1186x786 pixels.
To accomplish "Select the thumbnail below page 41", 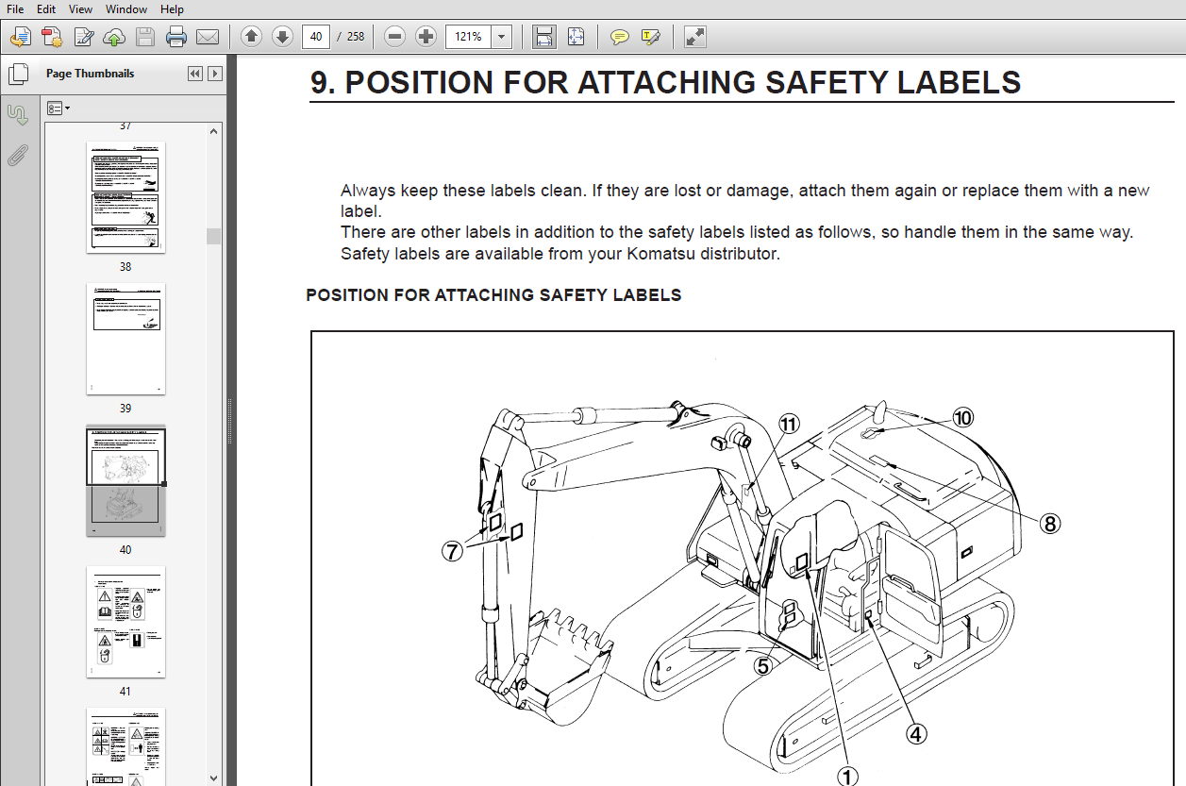I will point(125,746).
